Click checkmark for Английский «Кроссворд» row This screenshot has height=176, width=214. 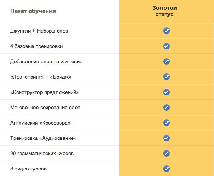click(166, 123)
